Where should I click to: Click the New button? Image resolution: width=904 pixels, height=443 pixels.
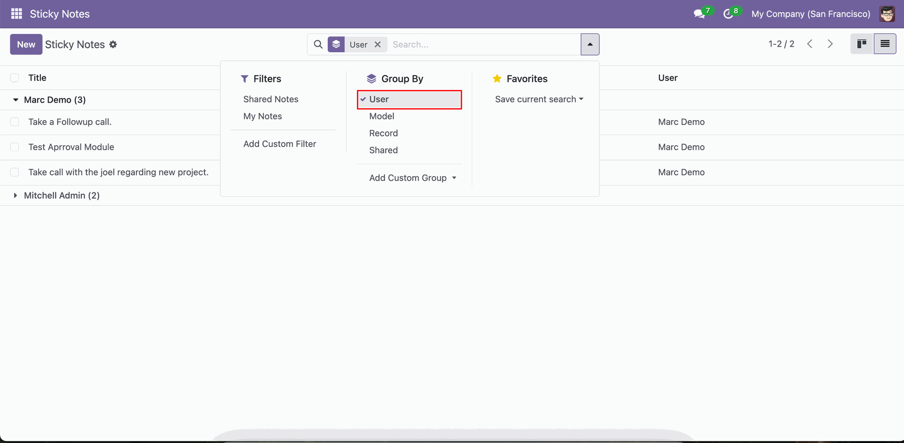[26, 44]
